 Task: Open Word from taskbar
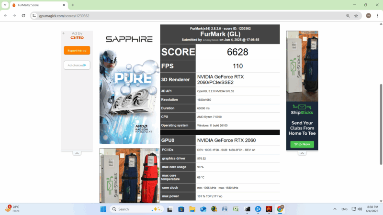pos(225,209)
